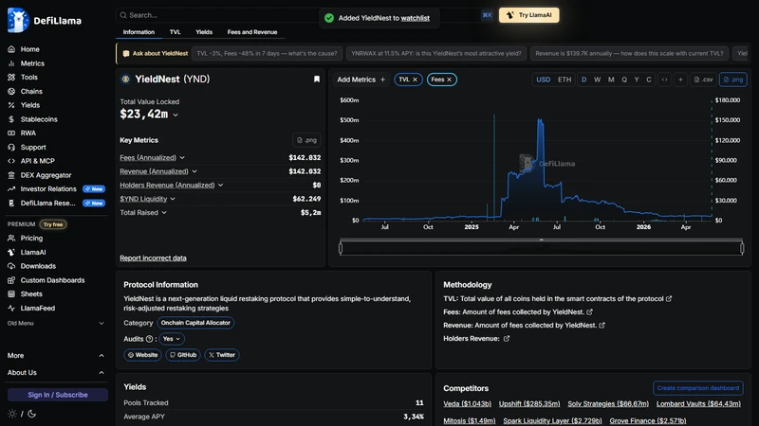Remove the TVL metric chip

tap(415, 80)
